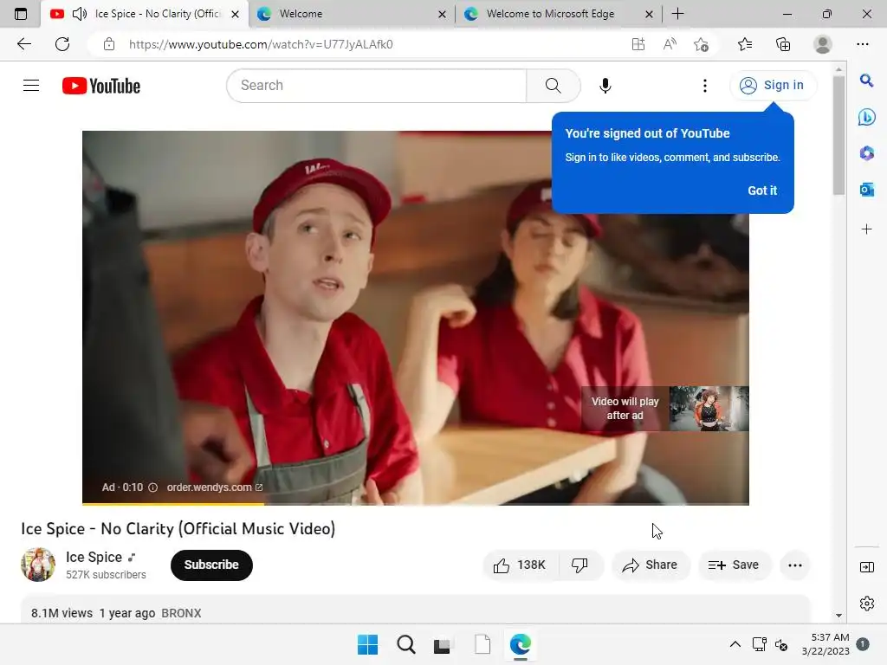This screenshot has width=887, height=665.
Task: Open Ice Spice channel avatar
Action: point(38,565)
